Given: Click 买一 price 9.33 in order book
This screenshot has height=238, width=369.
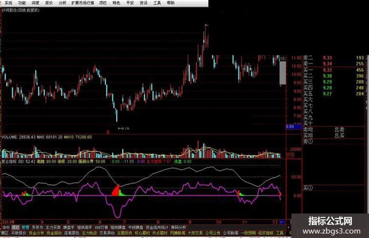Looking at the screenshot, I should (x=327, y=70).
